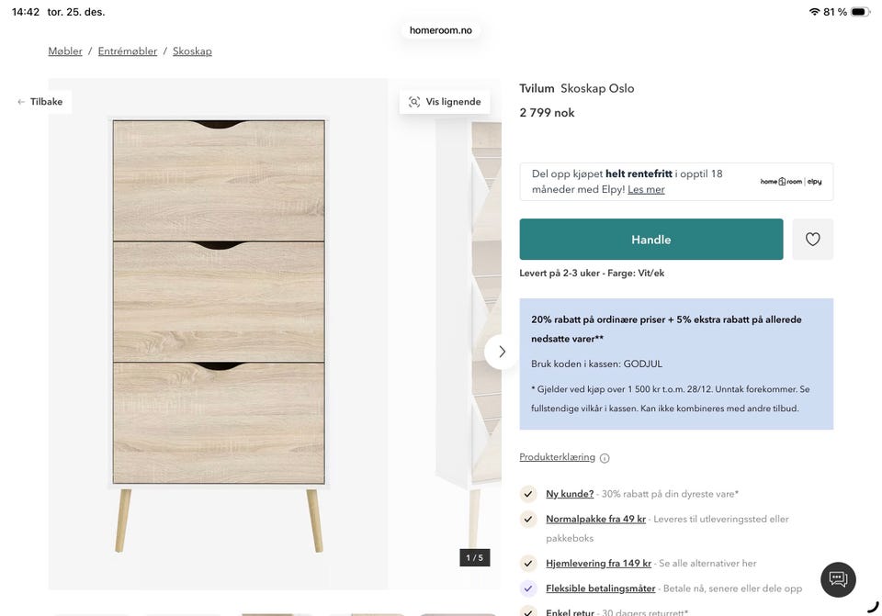Add product to wishlist with heart icon

812,240
